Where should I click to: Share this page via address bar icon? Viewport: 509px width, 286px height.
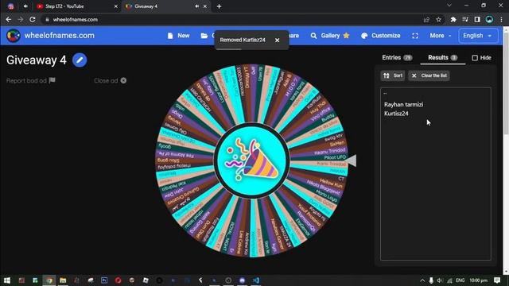(426, 19)
